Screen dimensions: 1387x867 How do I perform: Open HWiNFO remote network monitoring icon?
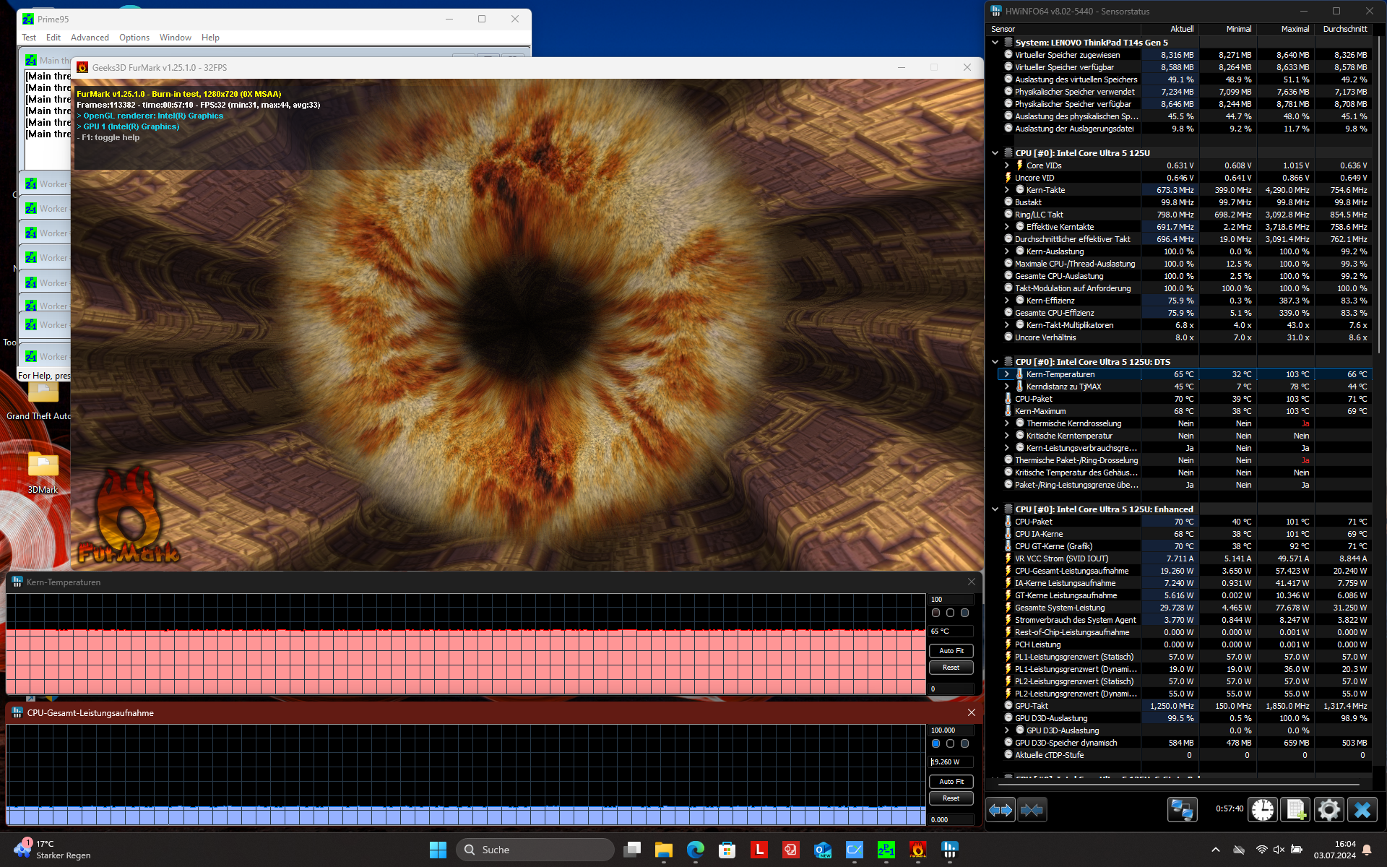coord(1182,810)
